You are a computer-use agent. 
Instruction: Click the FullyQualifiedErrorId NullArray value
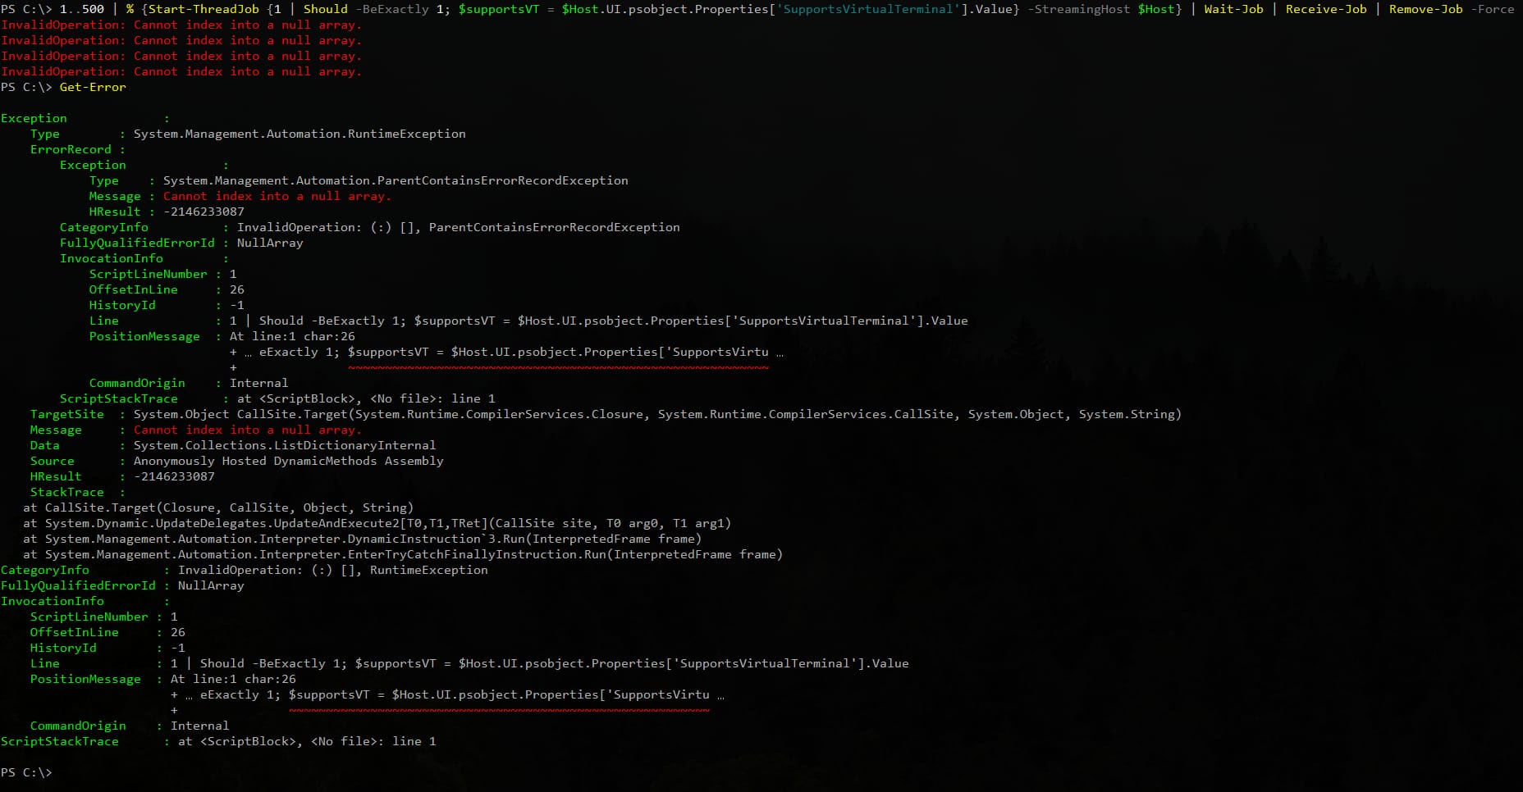click(268, 243)
